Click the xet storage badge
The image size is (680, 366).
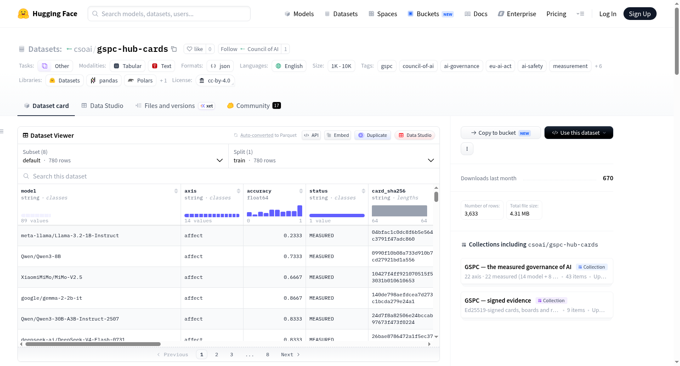tap(207, 106)
